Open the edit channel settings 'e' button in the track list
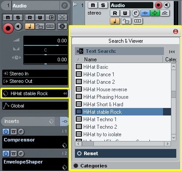Viewport: 182px width, 171px height. (x=136, y=13)
